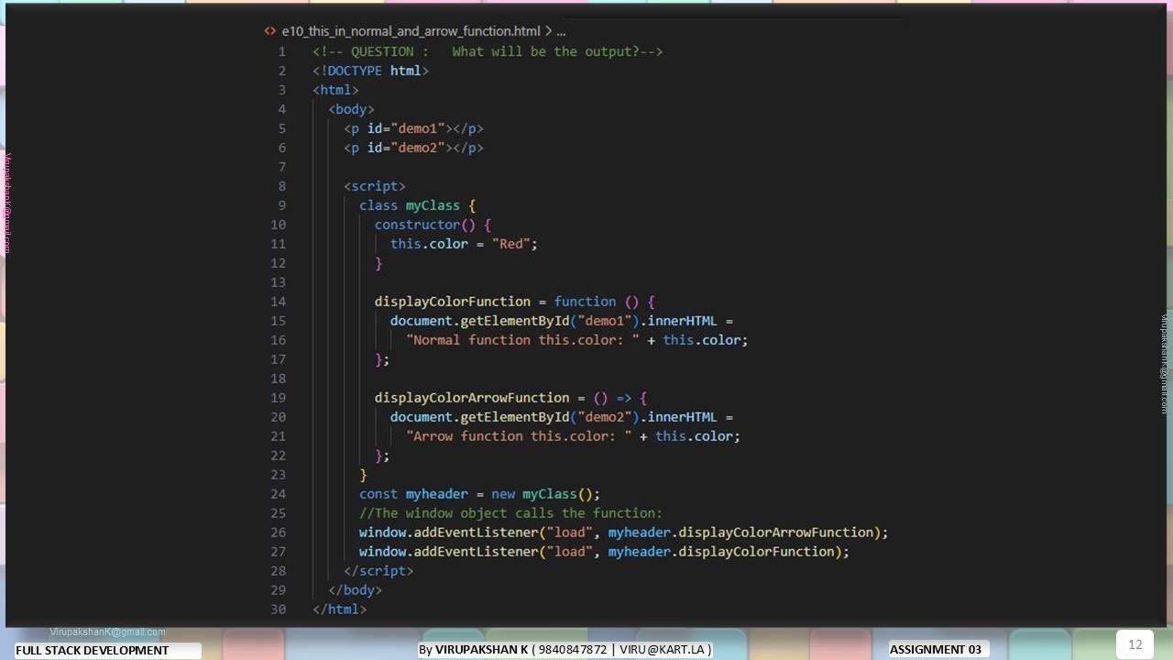Click line number 14 in gutter

click(x=279, y=302)
